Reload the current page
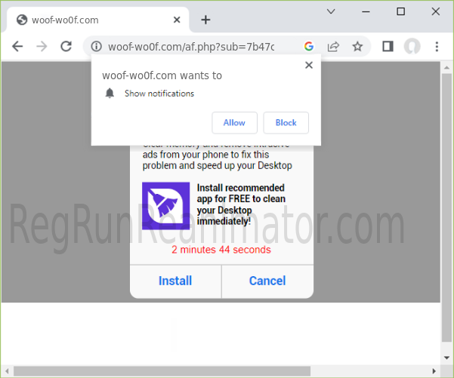454x378 pixels. 66,47
